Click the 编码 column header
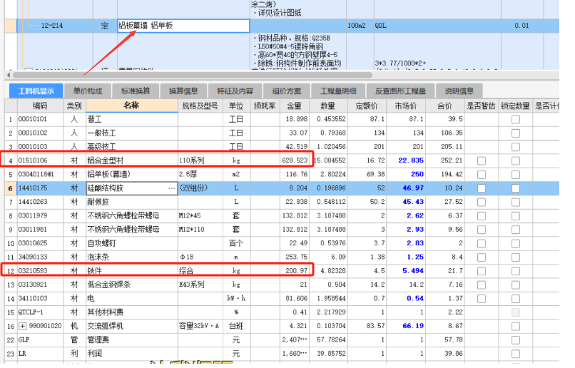 coord(40,106)
